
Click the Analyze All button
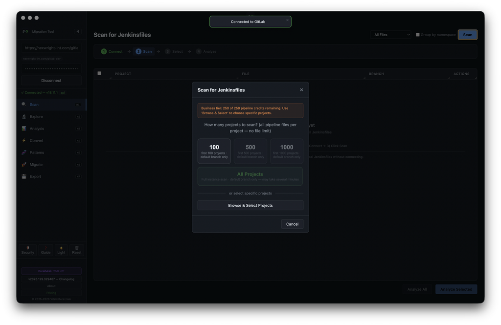coord(417,289)
